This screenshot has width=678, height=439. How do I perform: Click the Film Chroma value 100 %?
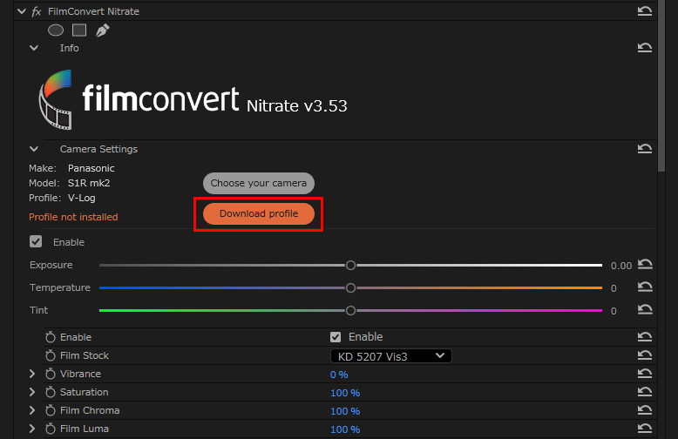[x=345, y=411]
